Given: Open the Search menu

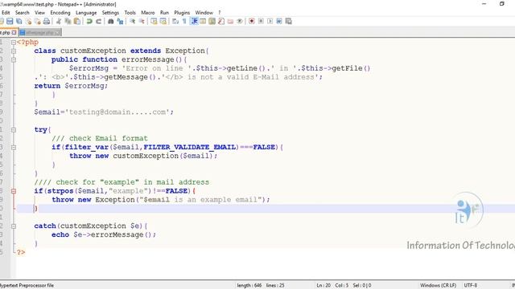Looking at the screenshot, I should pyautogui.click(x=23, y=13).
